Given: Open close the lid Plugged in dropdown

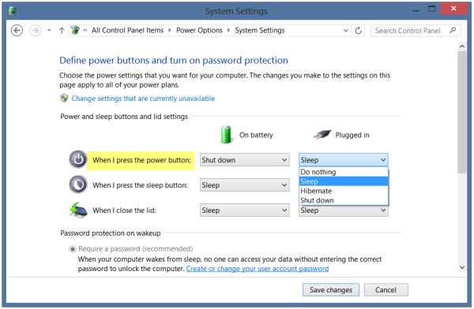Looking at the screenshot, I should tap(344, 211).
